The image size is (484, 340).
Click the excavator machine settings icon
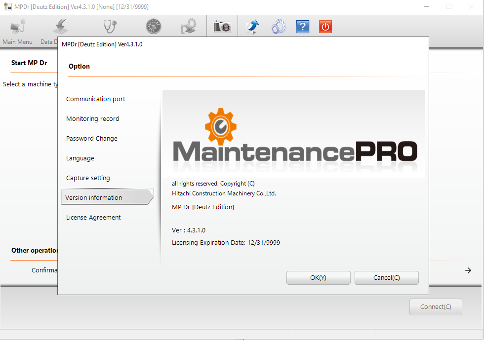[x=188, y=26]
